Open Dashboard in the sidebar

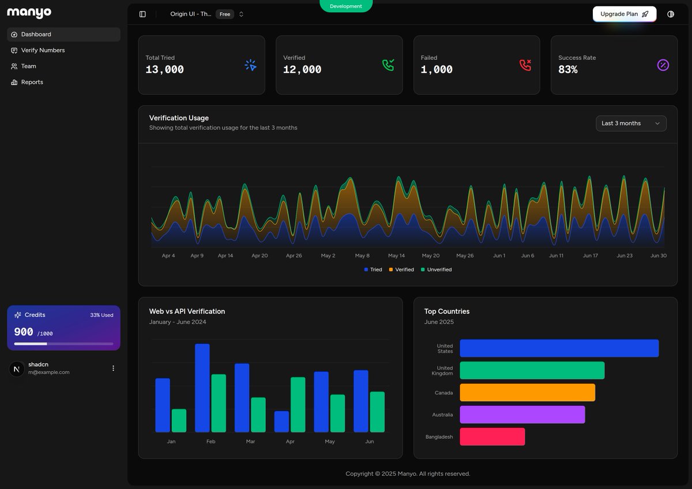[x=63, y=35]
